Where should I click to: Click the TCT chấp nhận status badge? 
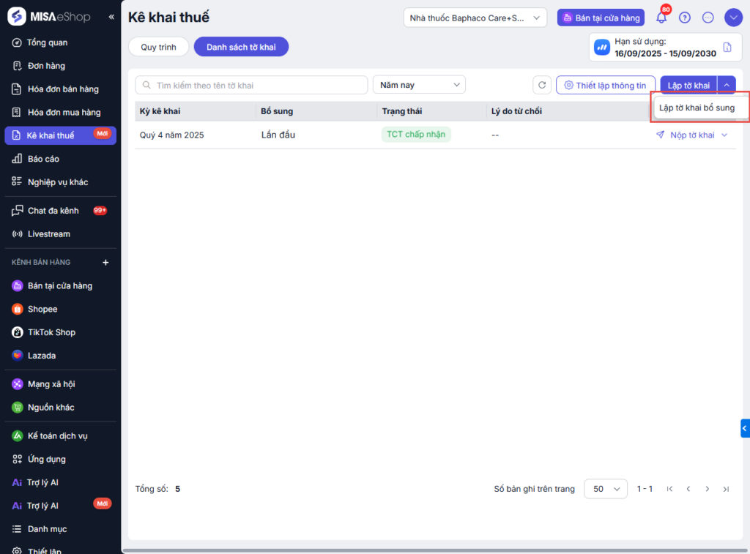click(x=416, y=135)
